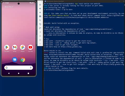125x96 pixels.
Task: Click the highlighted 'npx react-native doctor' text
Action: [x=59, y=15]
